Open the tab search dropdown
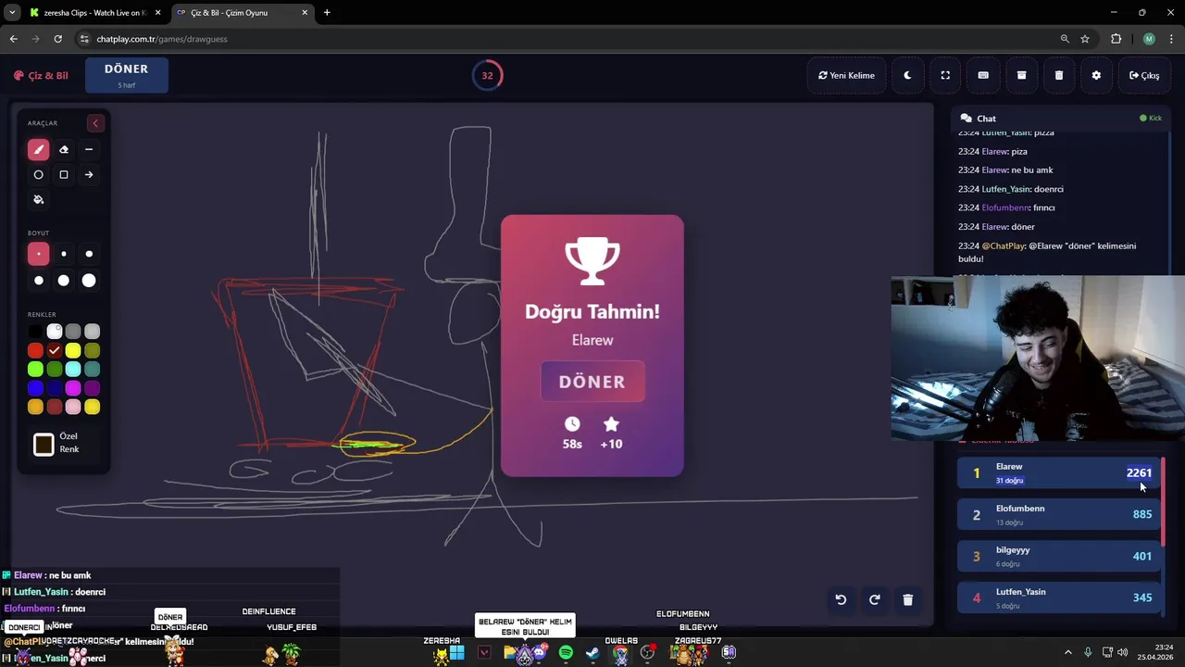The width and height of the screenshot is (1185, 667). 11,13
